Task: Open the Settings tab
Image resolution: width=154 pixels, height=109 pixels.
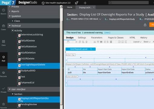Action: coord(82,38)
